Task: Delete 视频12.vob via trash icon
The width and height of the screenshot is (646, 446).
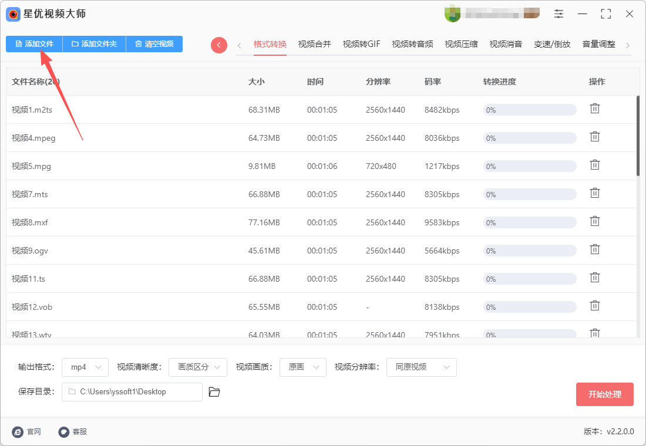Action: click(x=594, y=306)
